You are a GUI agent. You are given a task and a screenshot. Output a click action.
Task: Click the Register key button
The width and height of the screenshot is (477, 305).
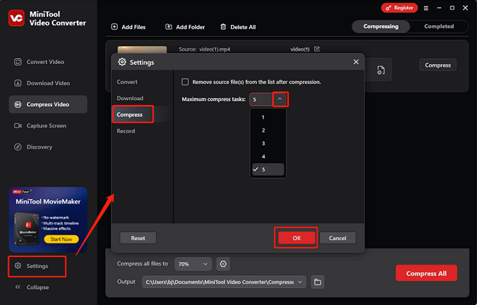400,8
